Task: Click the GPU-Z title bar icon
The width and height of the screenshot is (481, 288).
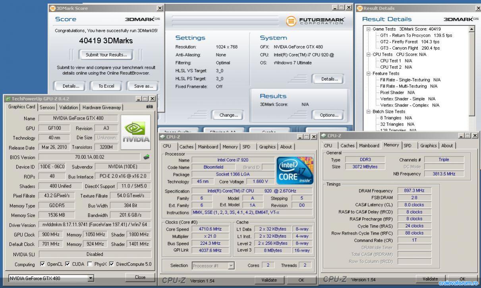Action: pyautogui.click(x=8, y=99)
